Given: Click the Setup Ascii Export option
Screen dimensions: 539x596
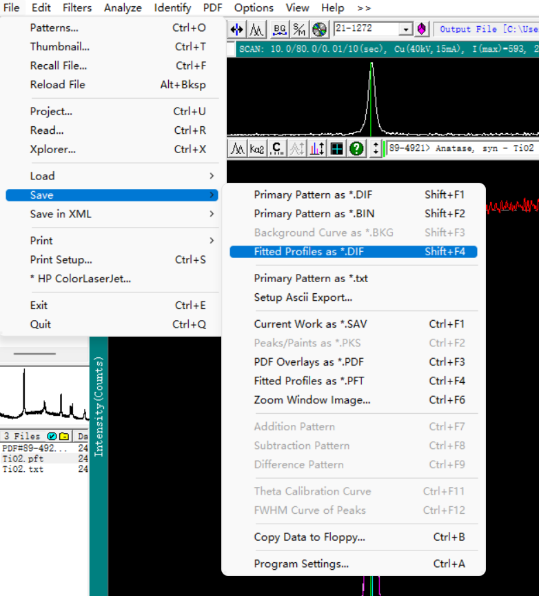Looking at the screenshot, I should [303, 297].
